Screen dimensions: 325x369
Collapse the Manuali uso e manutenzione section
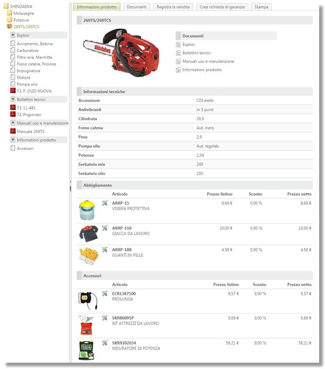tap(13, 123)
